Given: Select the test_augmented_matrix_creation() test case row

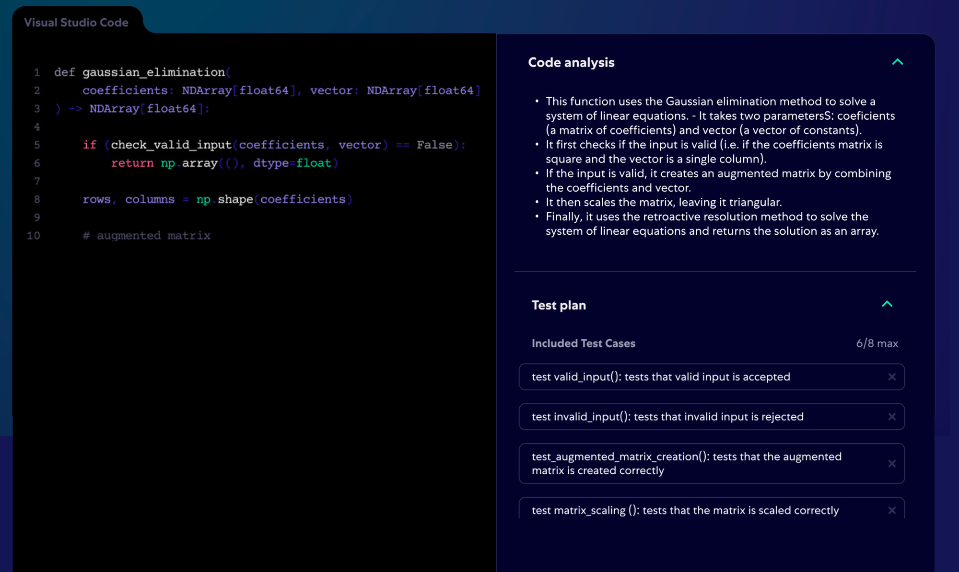Looking at the screenshot, I should 686,463.
